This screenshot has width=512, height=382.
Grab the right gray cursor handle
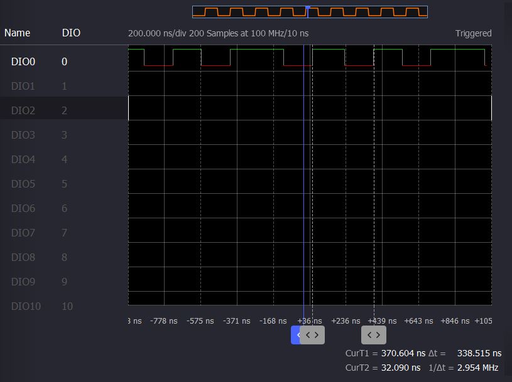[374, 335]
